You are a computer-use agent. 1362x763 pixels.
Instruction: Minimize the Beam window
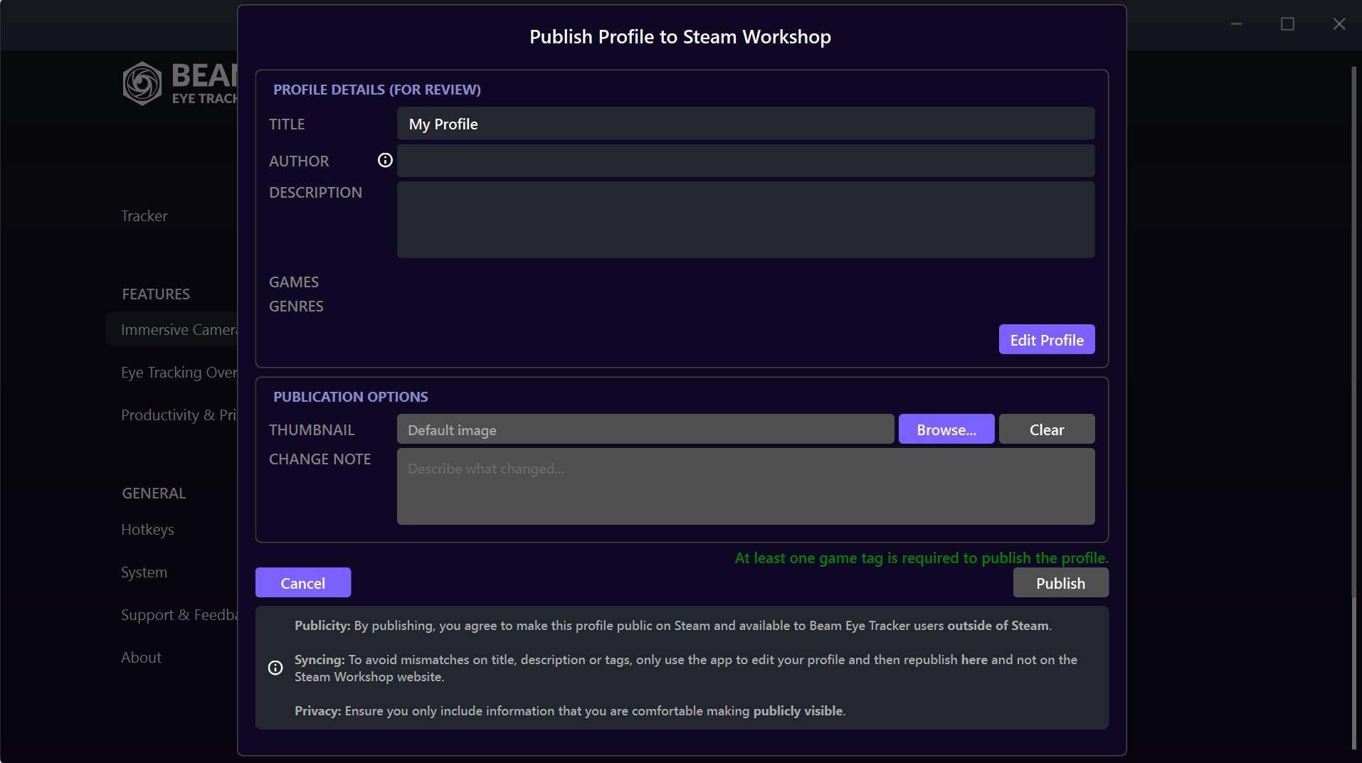tap(1237, 24)
